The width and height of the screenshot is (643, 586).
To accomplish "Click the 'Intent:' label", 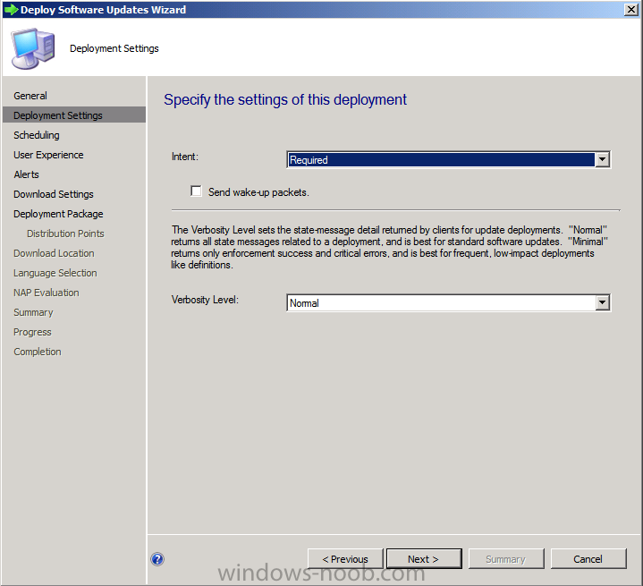I will [x=185, y=157].
